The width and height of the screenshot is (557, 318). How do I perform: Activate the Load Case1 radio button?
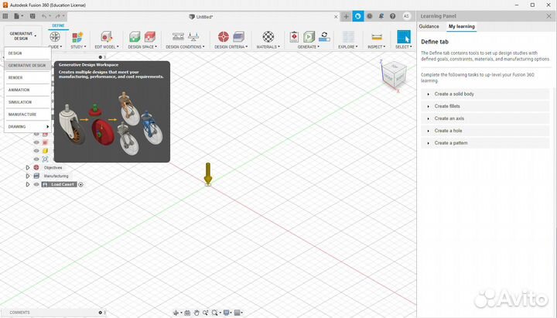pyautogui.click(x=80, y=184)
